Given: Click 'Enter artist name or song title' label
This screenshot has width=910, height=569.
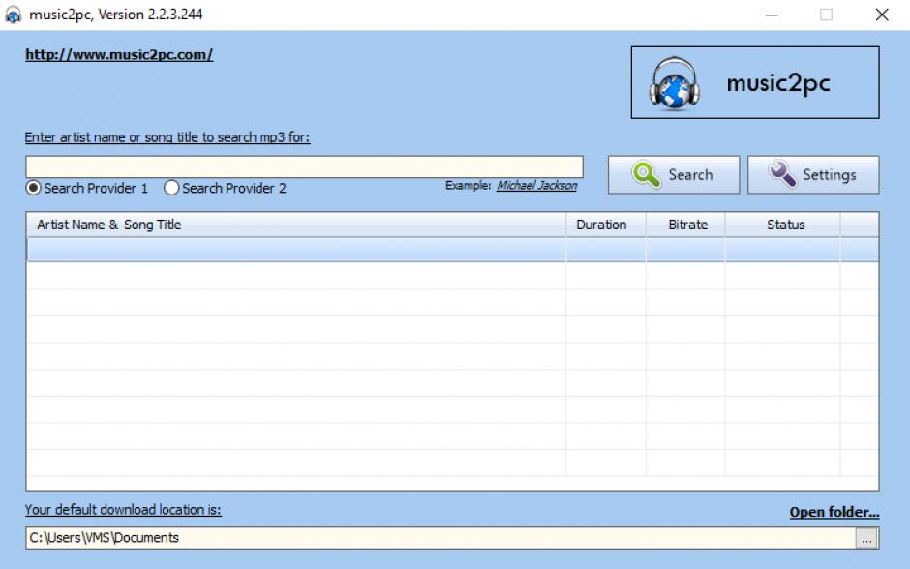Looking at the screenshot, I should click(167, 137).
